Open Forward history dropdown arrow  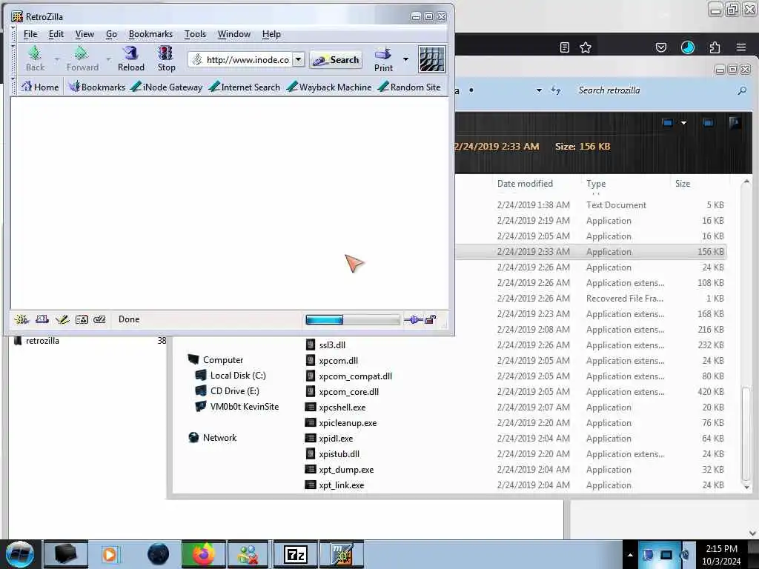pos(108,59)
